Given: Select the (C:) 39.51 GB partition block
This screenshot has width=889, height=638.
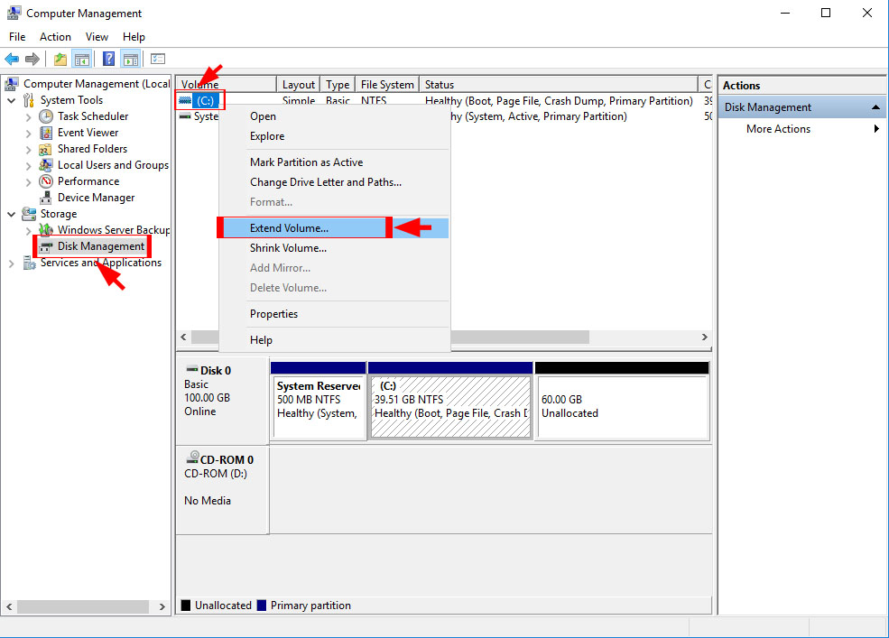Looking at the screenshot, I should tap(450, 401).
